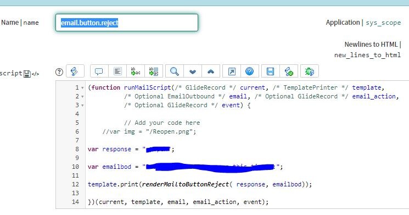
Task: Click the find previous up-chevron icon
Action: click(x=211, y=71)
